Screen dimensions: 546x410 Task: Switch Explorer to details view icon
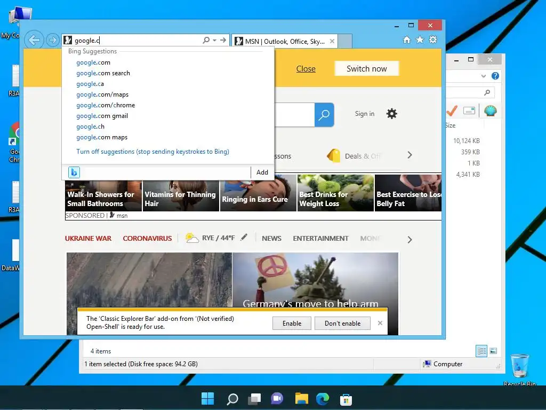[x=481, y=351]
